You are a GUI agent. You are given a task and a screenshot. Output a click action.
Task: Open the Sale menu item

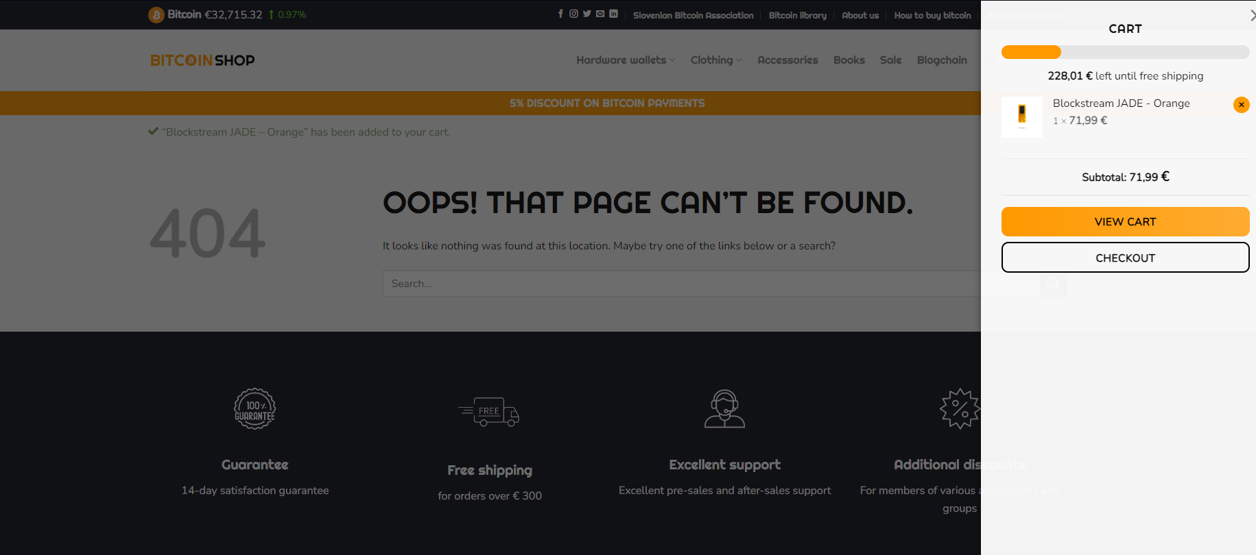click(891, 60)
